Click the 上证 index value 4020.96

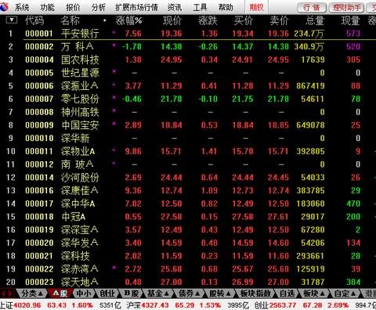pos(27,305)
